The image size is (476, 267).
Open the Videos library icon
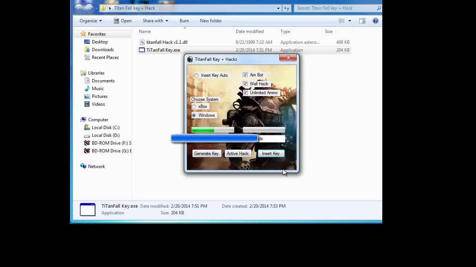(x=87, y=104)
